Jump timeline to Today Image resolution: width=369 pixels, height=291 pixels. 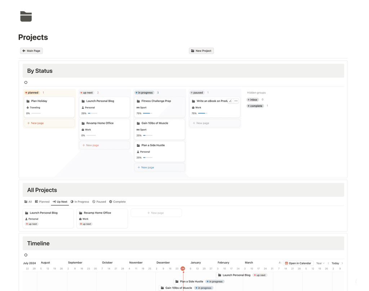[x=335, y=263]
